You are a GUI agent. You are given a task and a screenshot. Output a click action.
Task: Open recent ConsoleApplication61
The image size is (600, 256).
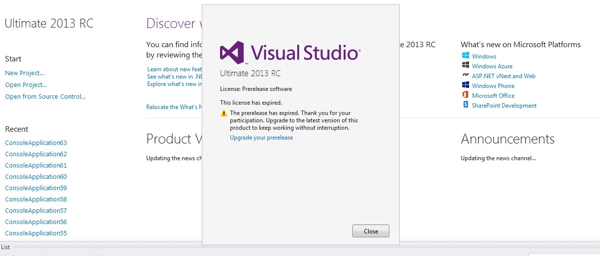click(36, 166)
